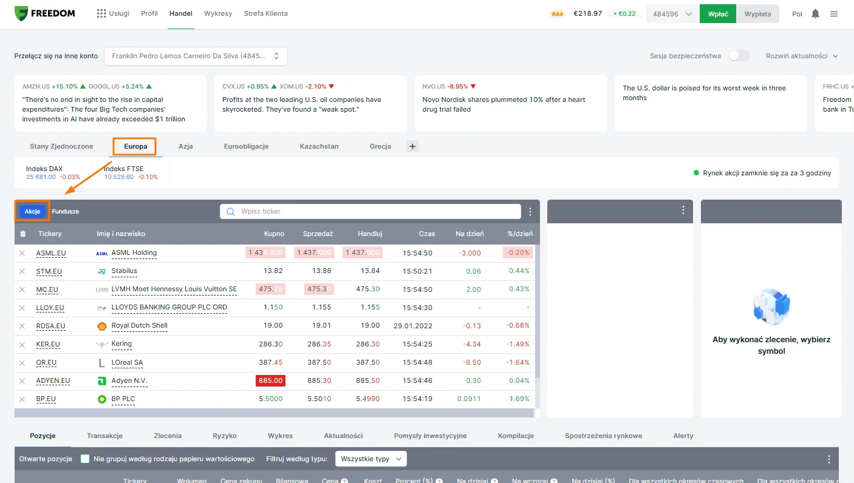Switch to the Stany Zjednoczone market tab

pyautogui.click(x=61, y=146)
